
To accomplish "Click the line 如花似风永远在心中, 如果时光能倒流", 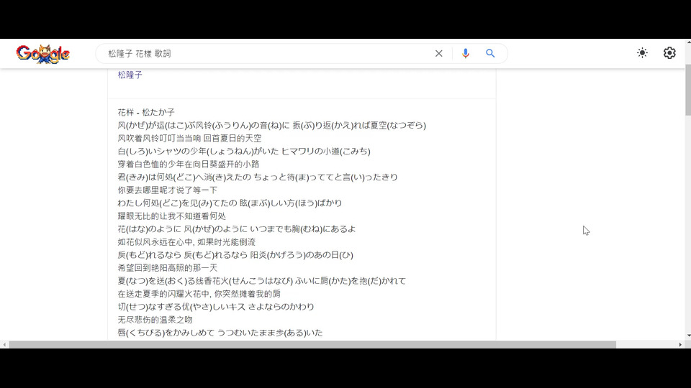I will 186,242.
